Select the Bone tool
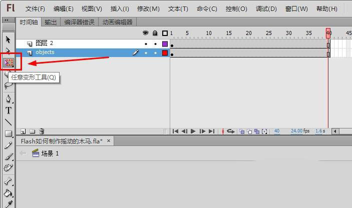The height and width of the screenshot is (208, 352). [8, 181]
